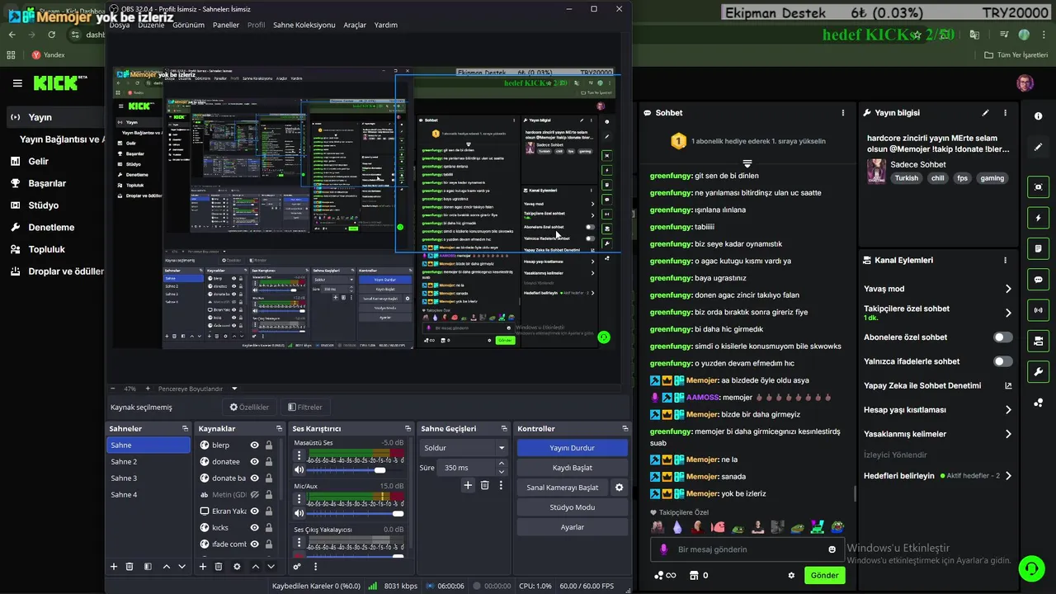The height and width of the screenshot is (594, 1056).
Task: Open source properties gear in Kaynaklar toolbar
Action: click(237, 567)
